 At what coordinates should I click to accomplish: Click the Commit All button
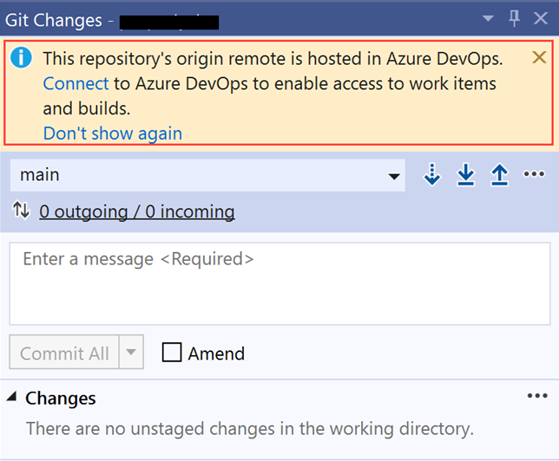[x=64, y=352]
